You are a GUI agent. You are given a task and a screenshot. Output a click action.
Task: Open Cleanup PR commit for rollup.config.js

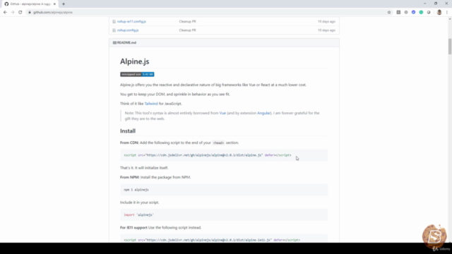pyautogui.click(x=187, y=30)
